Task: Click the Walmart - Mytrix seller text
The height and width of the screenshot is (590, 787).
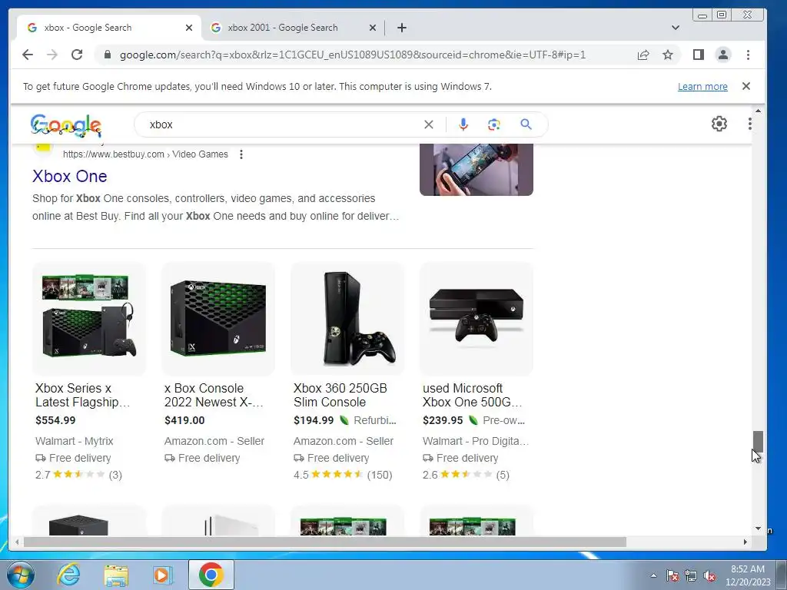Action: [75, 441]
